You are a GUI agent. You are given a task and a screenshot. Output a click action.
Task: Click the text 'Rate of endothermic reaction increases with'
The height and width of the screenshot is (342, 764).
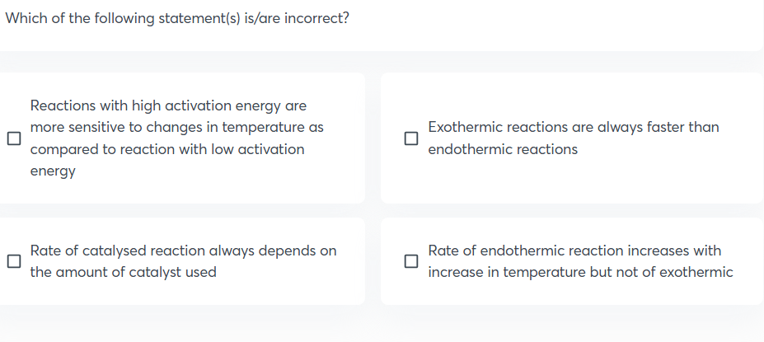coord(574,251)
